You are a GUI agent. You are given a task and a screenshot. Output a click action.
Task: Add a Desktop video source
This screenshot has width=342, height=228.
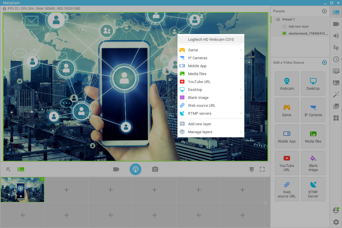tap(313, 84)
